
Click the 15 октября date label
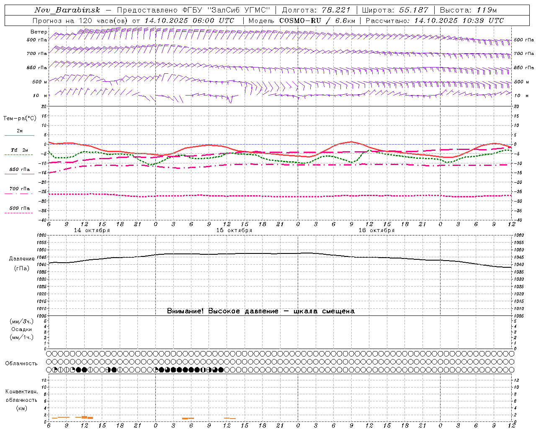coord(234,230)
